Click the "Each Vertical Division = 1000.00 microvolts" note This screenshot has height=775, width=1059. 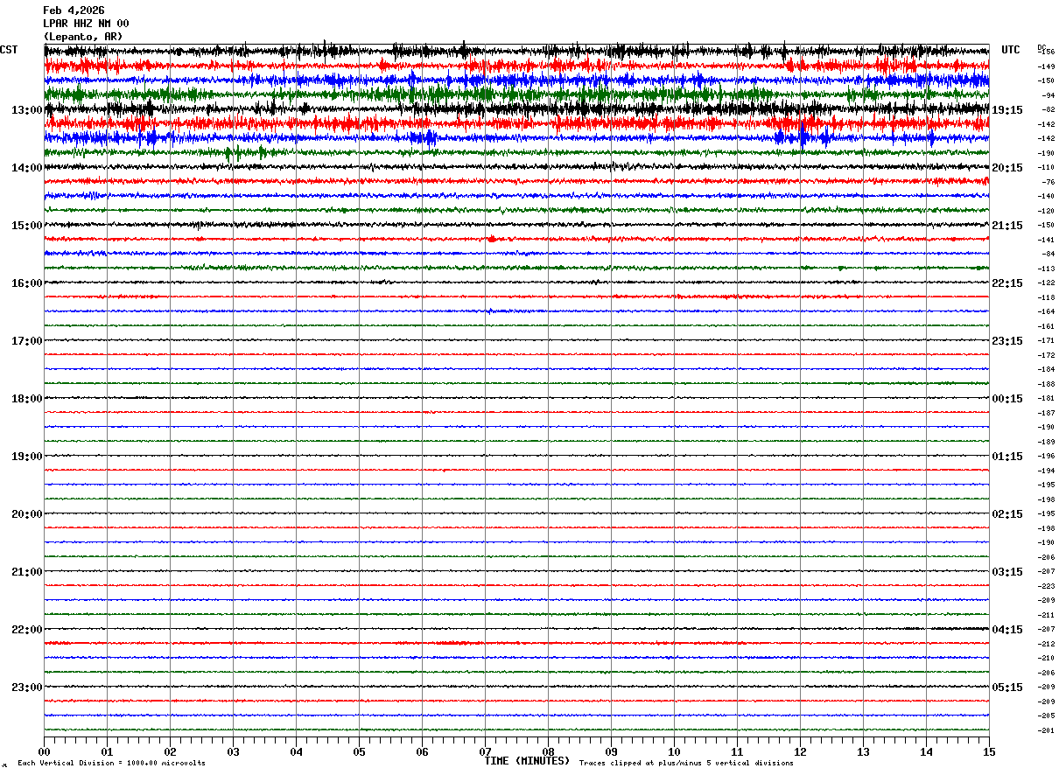112,764
